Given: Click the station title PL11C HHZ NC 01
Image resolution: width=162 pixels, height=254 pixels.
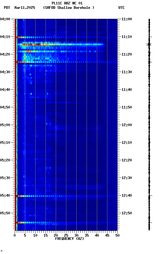Looking at the screenshot, I should point(67,3).
